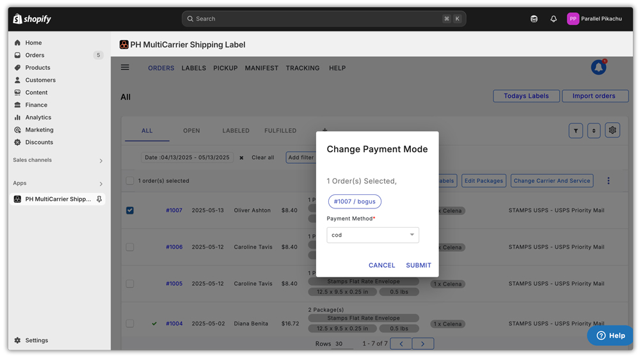Click Import orders button

[595, 96]
